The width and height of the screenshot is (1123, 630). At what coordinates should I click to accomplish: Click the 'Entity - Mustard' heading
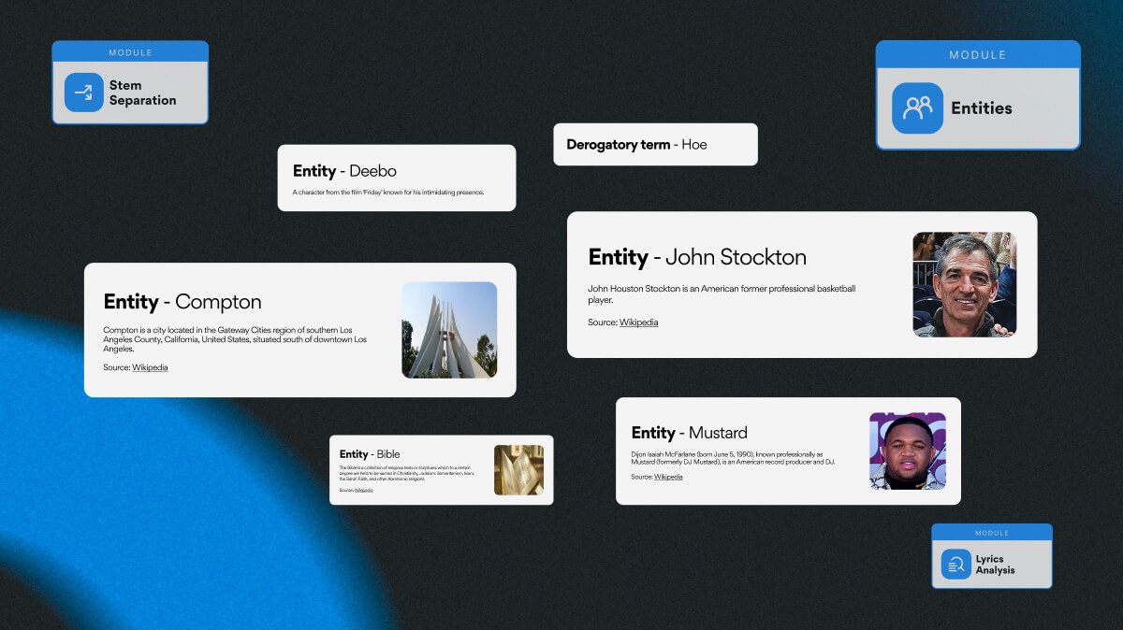click(x=689, y=433)
